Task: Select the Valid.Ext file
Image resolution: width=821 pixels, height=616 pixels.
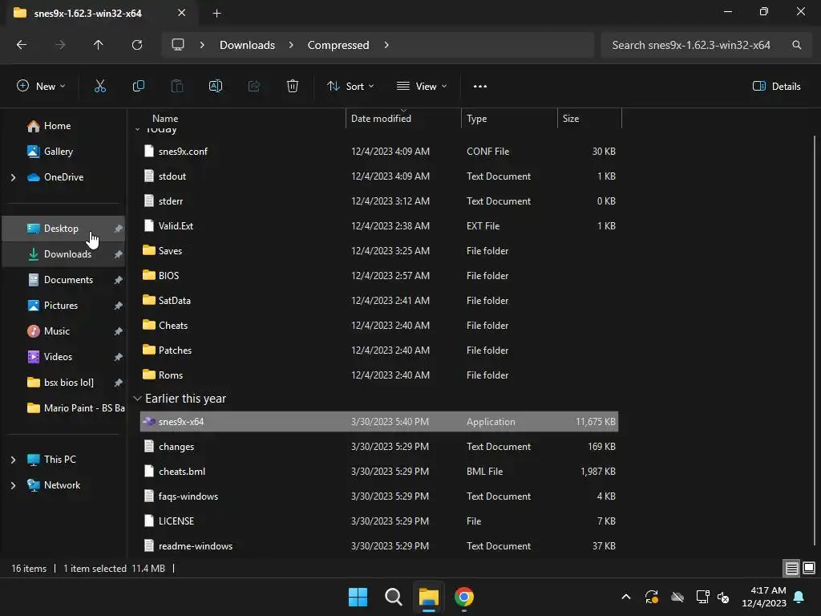Action: tap(379, 225)
